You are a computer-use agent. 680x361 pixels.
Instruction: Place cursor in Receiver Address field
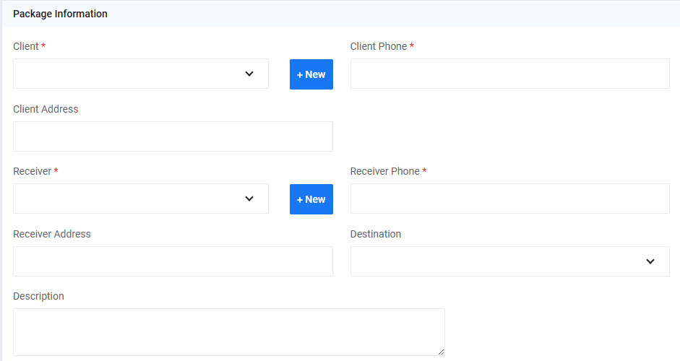click(x=173, y=261)
